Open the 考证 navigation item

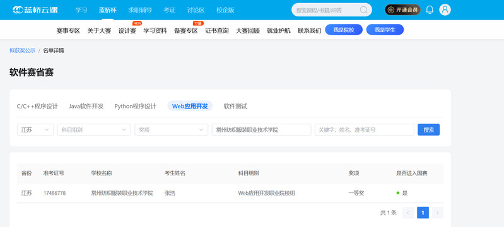169,10
